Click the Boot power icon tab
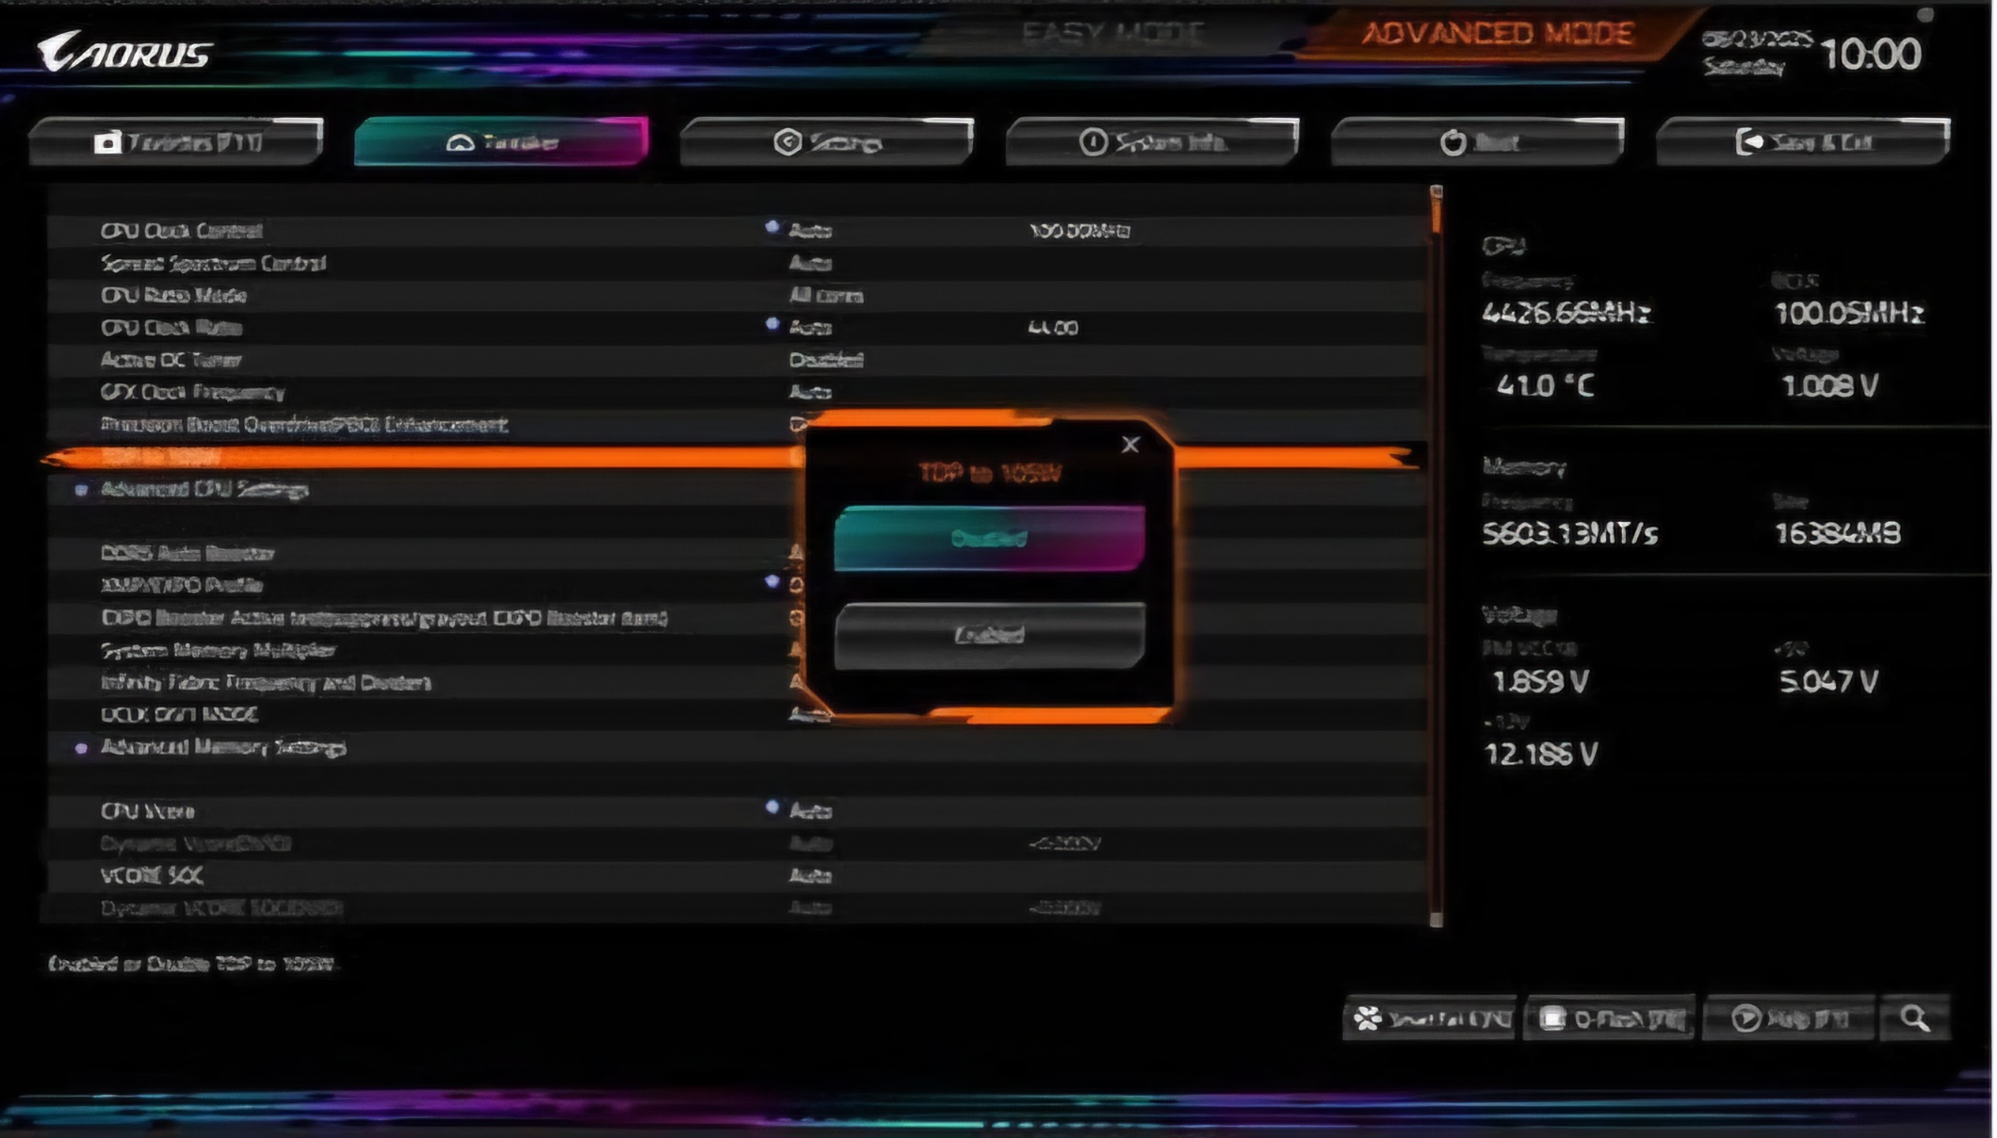The width and height of the screenshot is (1997, 1138). point(1453,142)
